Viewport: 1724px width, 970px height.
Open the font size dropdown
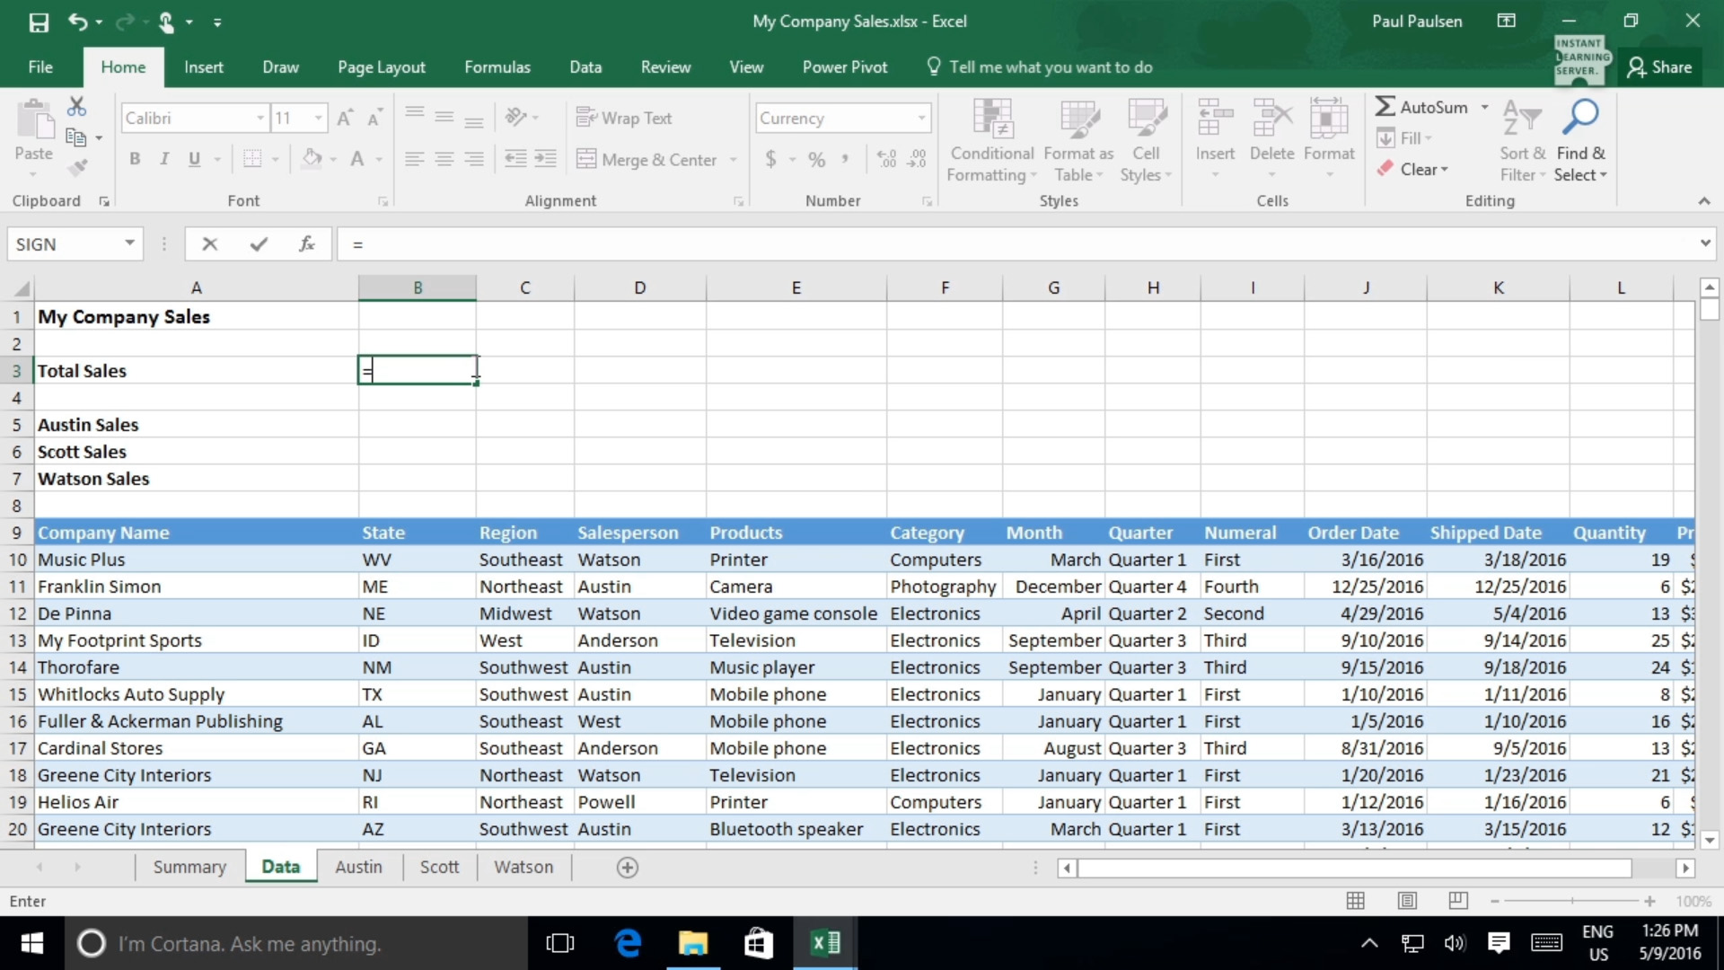318,118
